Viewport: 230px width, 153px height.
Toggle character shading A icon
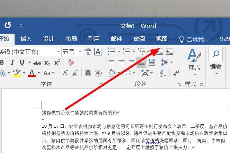coord(88,73)
